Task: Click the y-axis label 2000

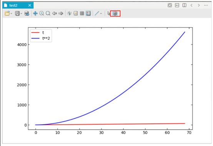Action: click(22, 85)
